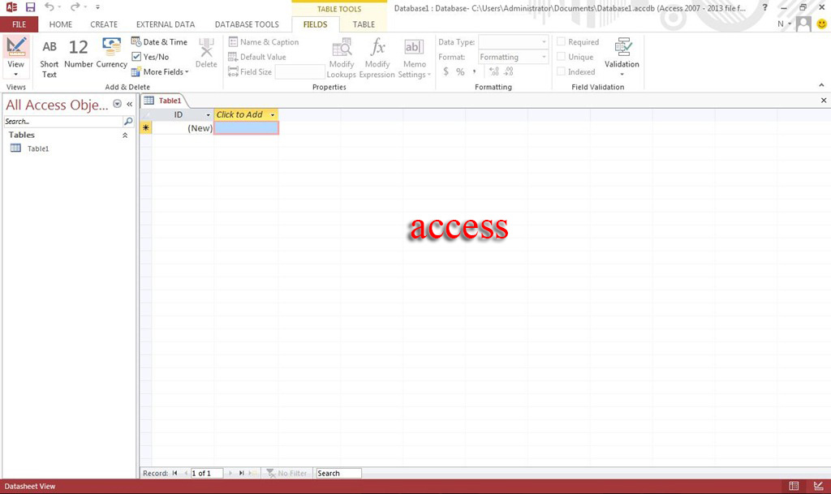Open the Data Type combo box
This screenshot has width=831, height=494.
click(x=513, y=42)
